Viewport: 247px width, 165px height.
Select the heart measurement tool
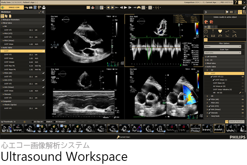point(220,31)
